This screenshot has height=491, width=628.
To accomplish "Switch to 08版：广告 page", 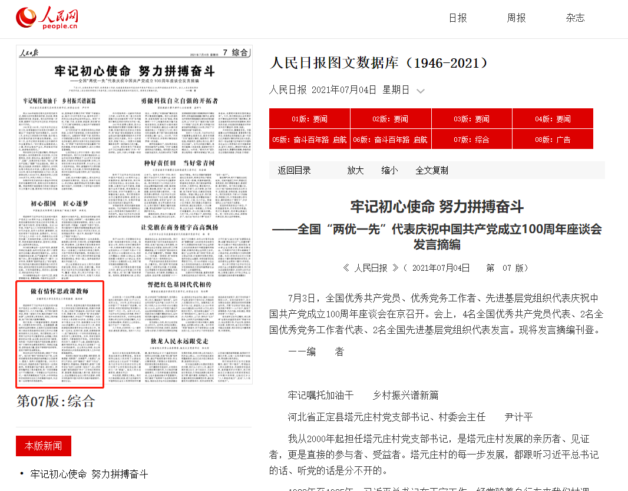I will tap(553, 140).
